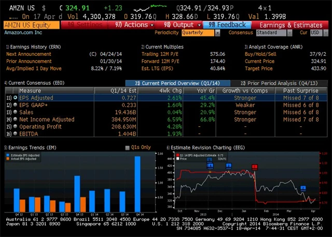Click the Feedback button

[x=228, y=25]
